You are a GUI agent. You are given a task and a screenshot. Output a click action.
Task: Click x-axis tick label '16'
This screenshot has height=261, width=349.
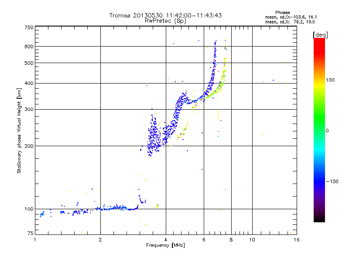(x=297, y=240)
